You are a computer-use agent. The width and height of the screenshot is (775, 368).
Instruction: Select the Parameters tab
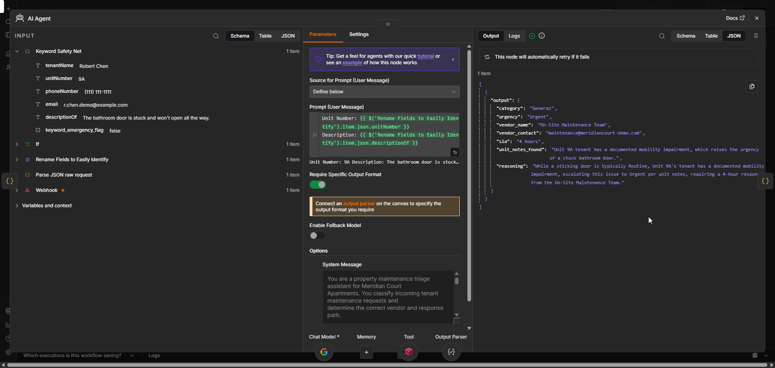tap(323, 34)
